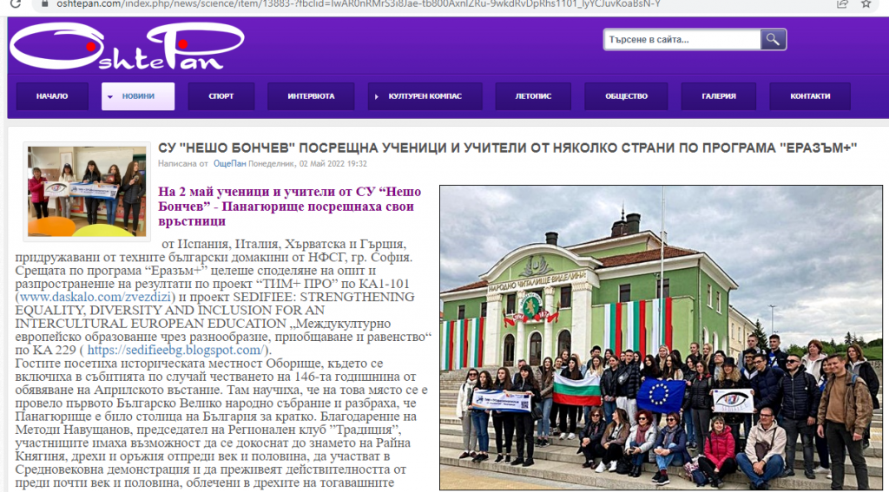Click the article headline СУ "Нешо Бончев"

[x=507, y=148]
